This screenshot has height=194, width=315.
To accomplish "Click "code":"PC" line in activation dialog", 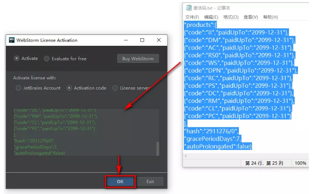I will (54, 129).
